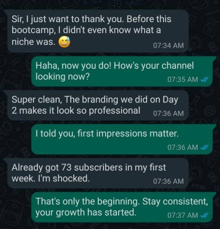This screenshot has height=229, width=220.
Task: Click the 07:37 AM timestamp
Action: (x=183, y=215)
